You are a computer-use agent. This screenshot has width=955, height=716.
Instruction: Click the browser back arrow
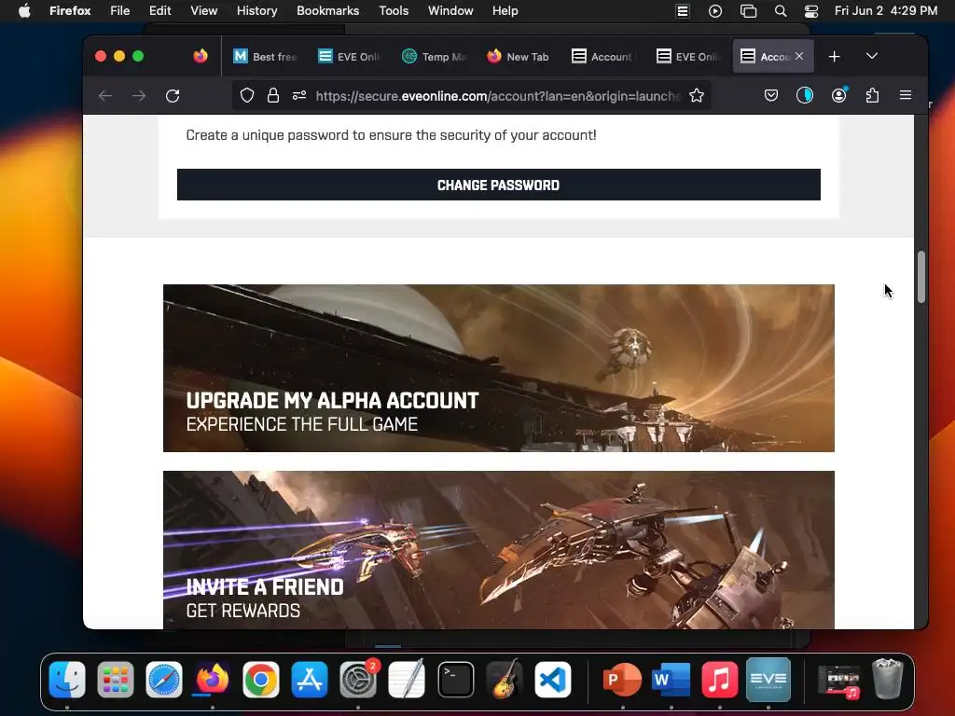point(105,96)
